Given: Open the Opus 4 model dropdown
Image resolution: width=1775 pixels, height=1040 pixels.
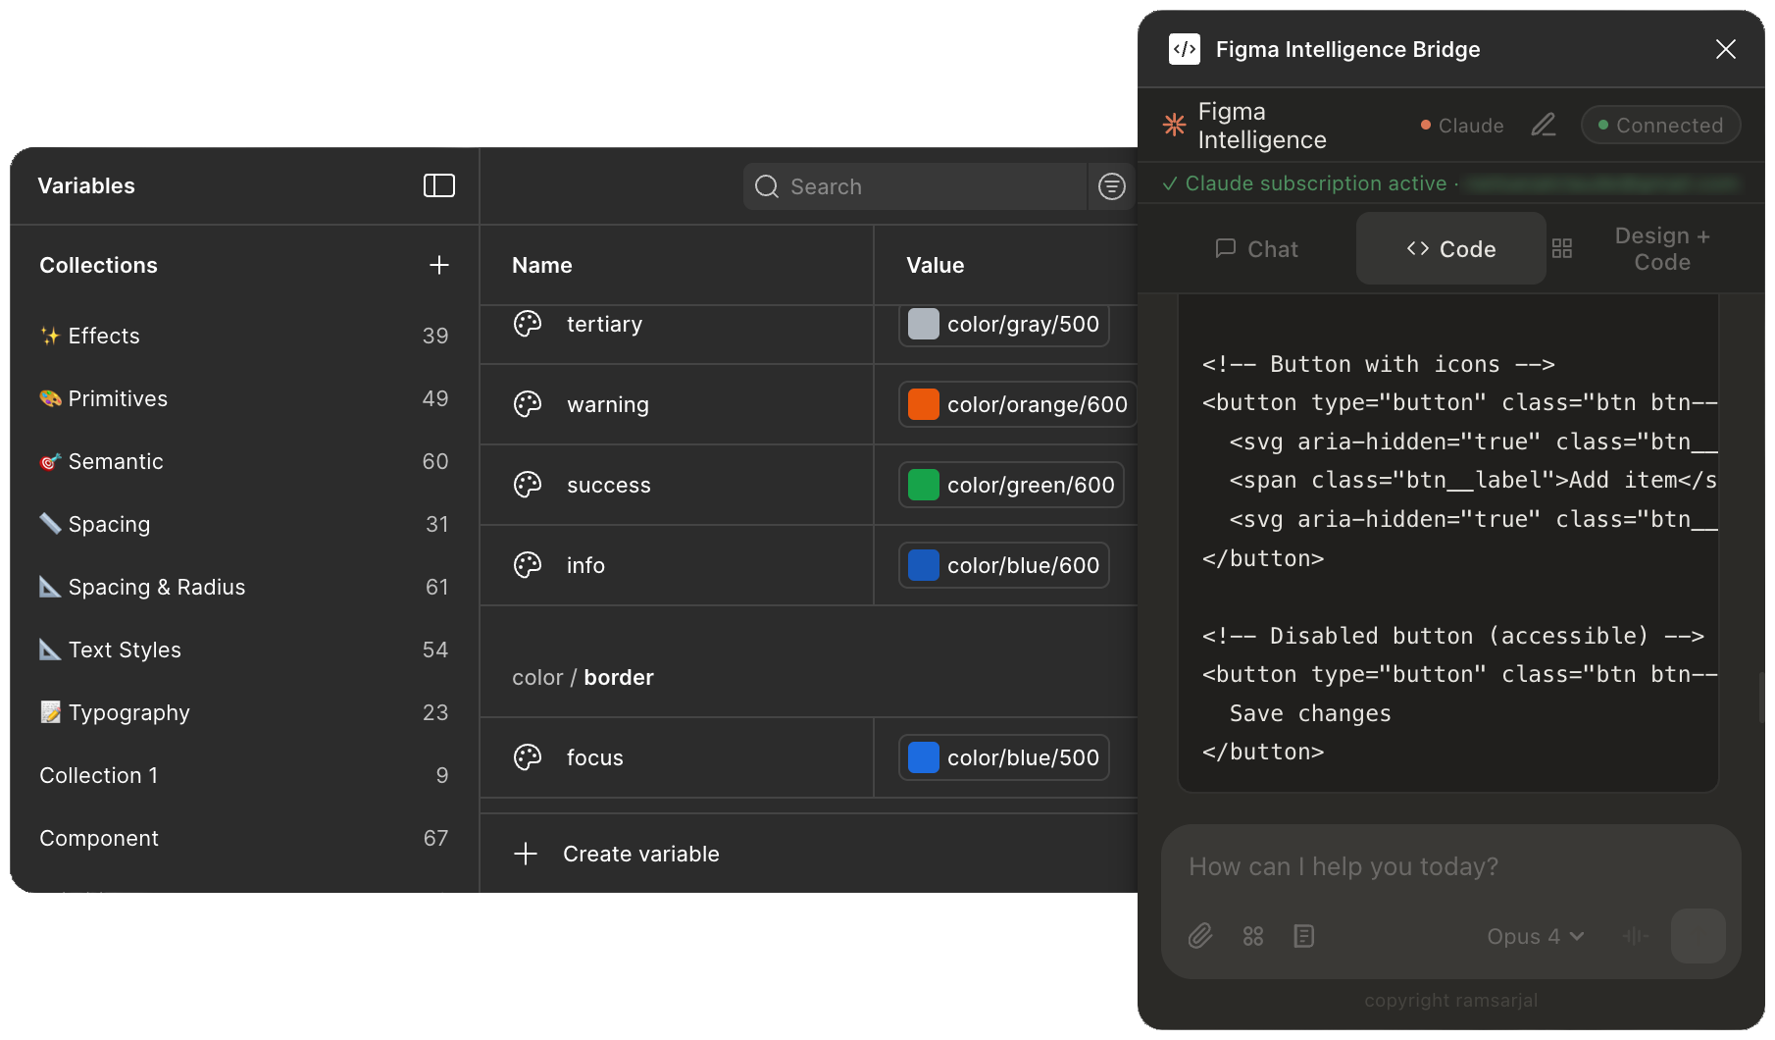Looking at the screenshot, I should click(x=1535, y=936).
